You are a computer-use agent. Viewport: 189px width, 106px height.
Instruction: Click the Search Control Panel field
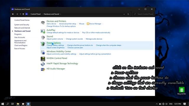pos(143,14)
